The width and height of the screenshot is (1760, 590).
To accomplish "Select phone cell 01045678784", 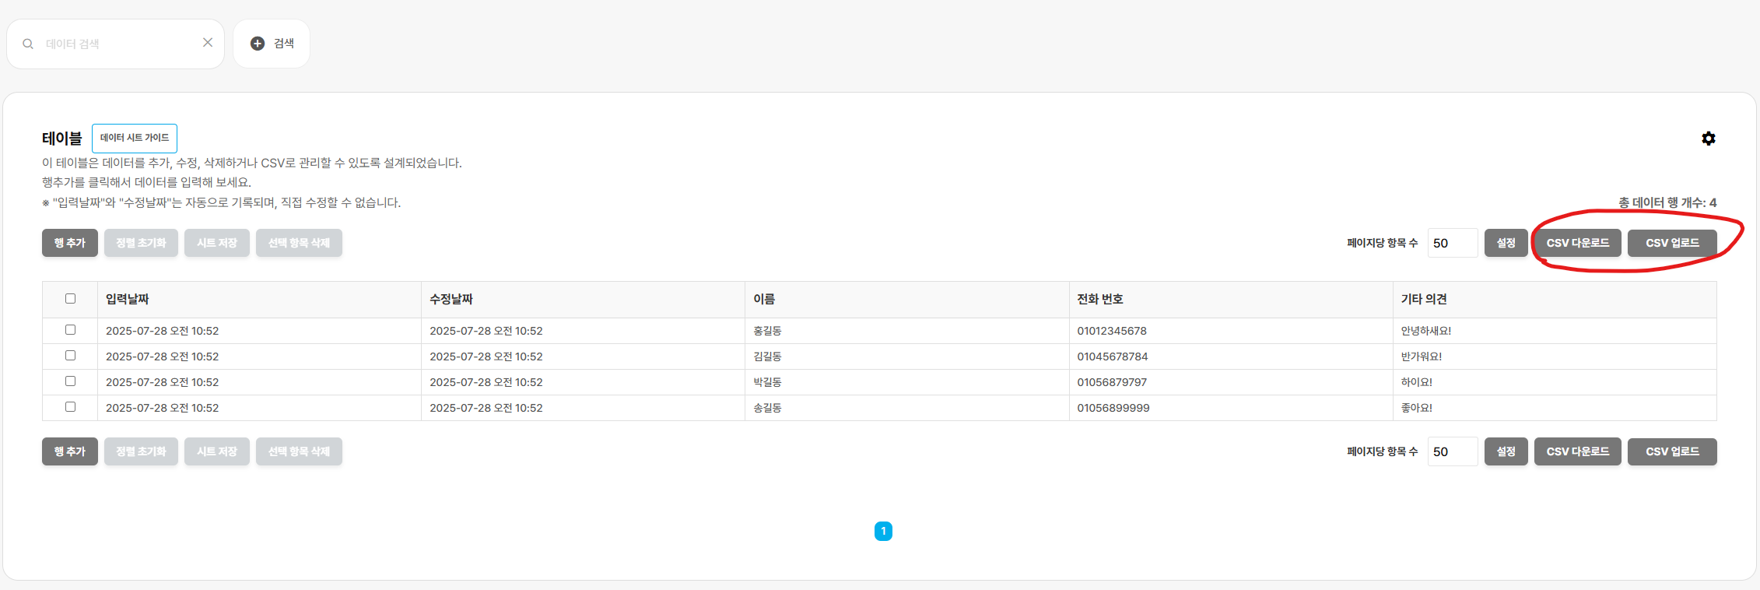I will (x=1231, y=356).
